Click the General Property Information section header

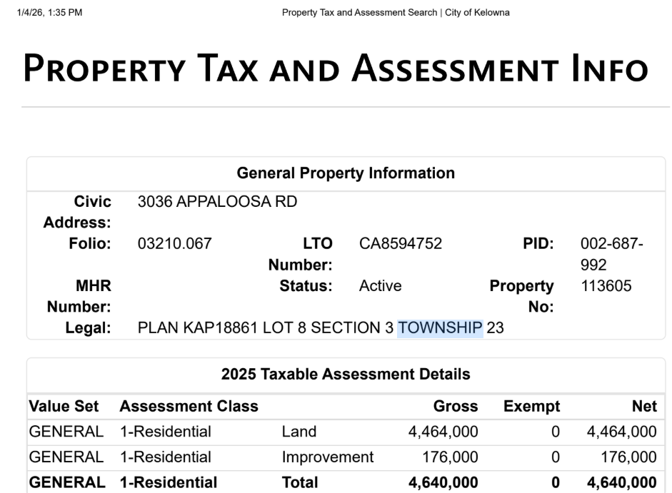[346, 173]
